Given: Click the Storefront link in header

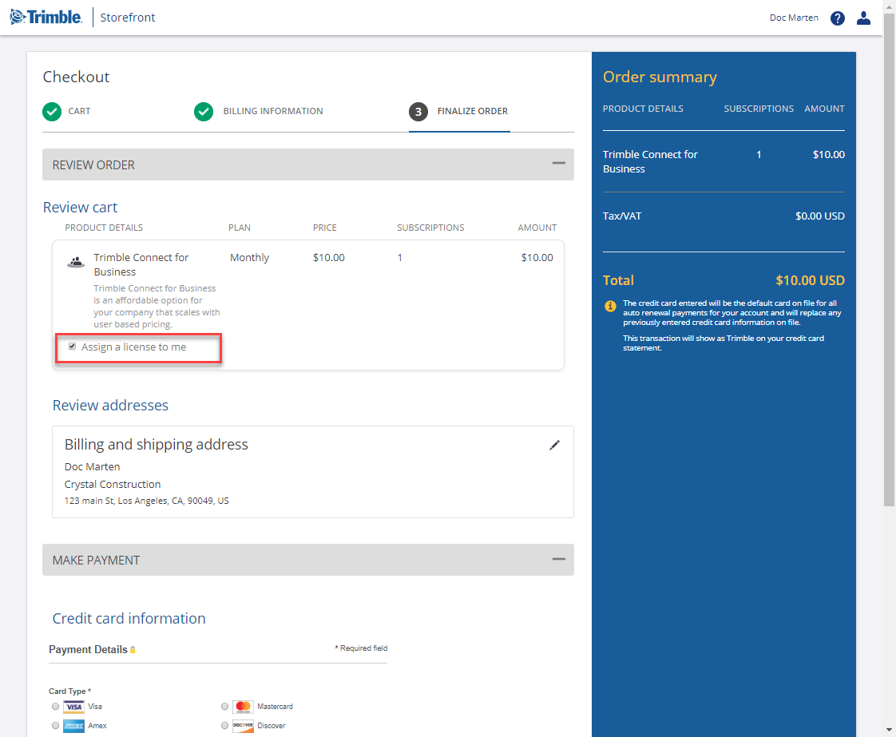Looking at the screenshot, I should pyautogui.click(x=128, y=18).
